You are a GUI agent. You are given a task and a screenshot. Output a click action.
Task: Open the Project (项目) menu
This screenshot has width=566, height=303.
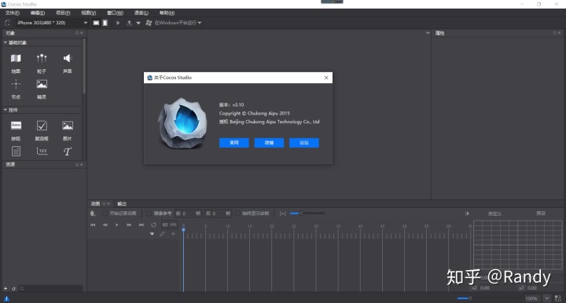tap(63, 13)
